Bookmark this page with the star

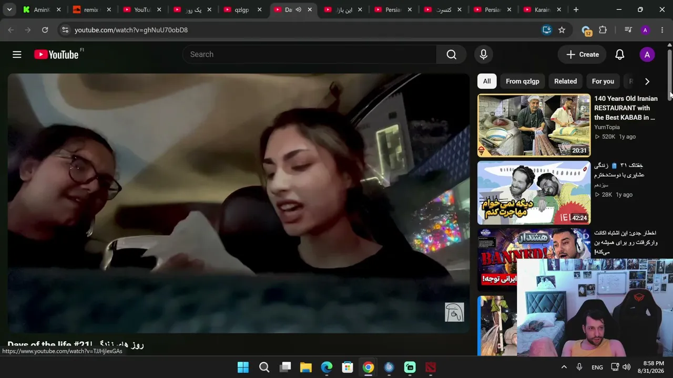click(562, 30)
